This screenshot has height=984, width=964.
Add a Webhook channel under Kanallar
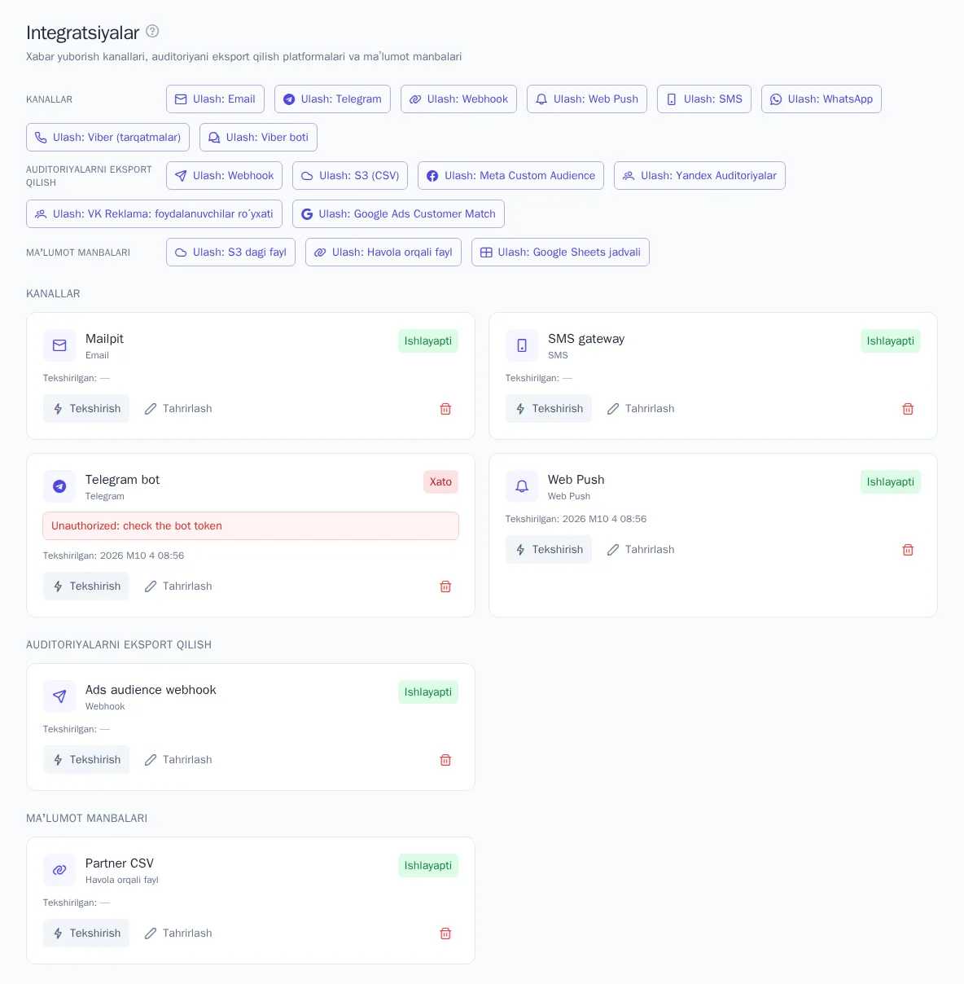click(x=458, y=99)
